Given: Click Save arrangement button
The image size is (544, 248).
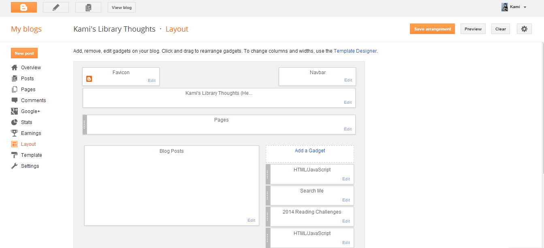Looking at the screenshot, I should [432, 29].
